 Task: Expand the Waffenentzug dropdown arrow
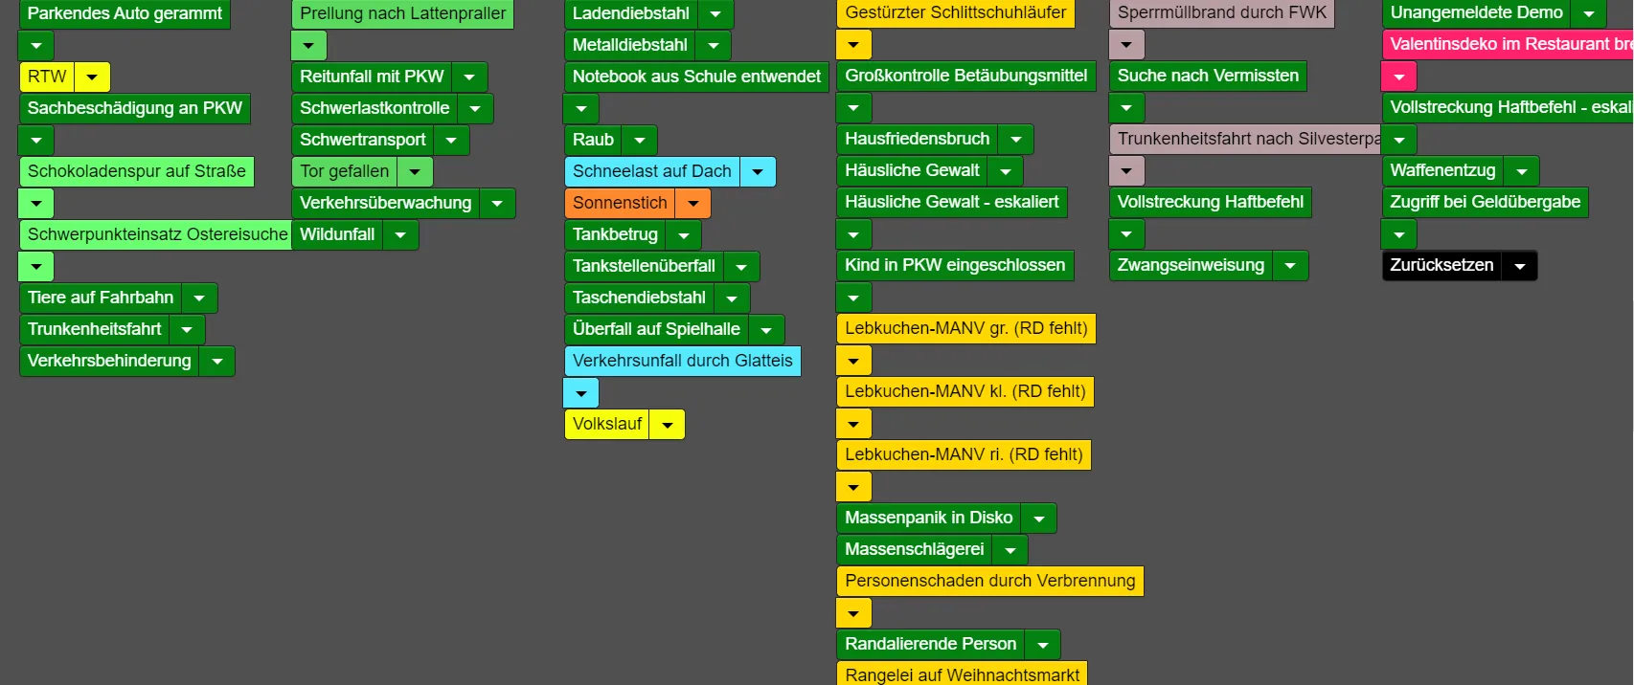[1521, 171]
